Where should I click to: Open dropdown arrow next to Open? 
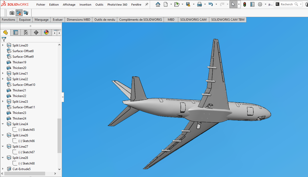coord(182,4)
